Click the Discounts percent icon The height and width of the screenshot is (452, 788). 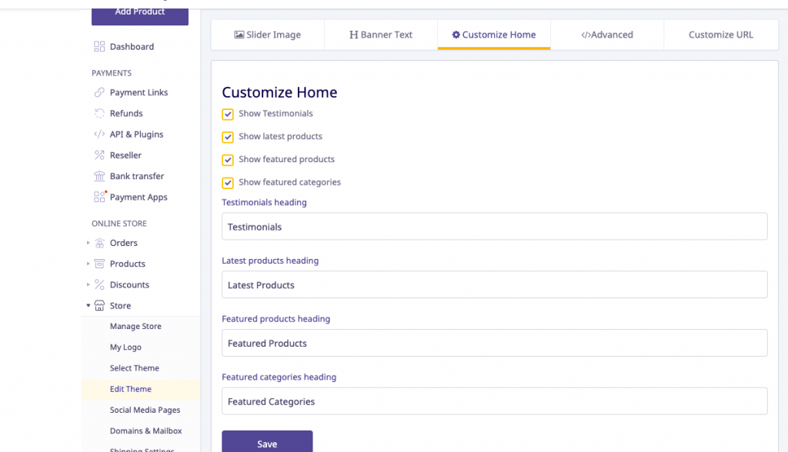[99, 284]
